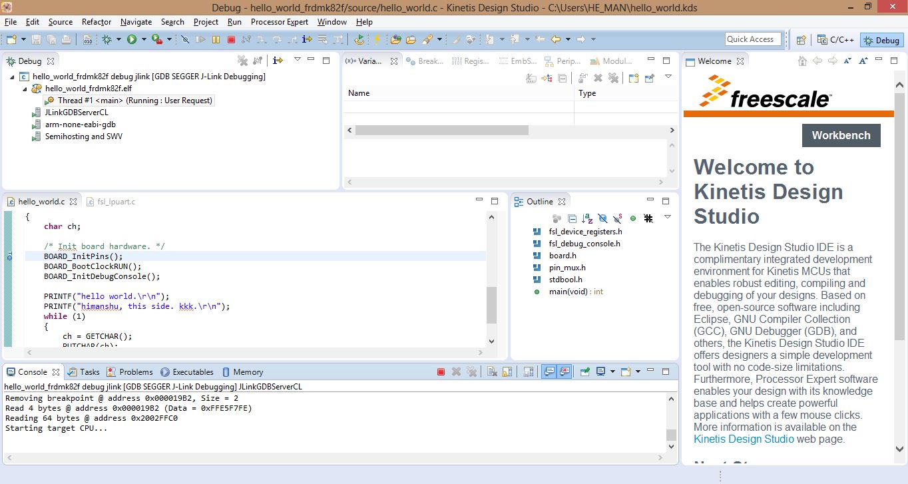908x484 pixels.
Task: Toggle the green dot filter in the Outline toolbar
Action: pyautogui.click(x=633, y=218)
